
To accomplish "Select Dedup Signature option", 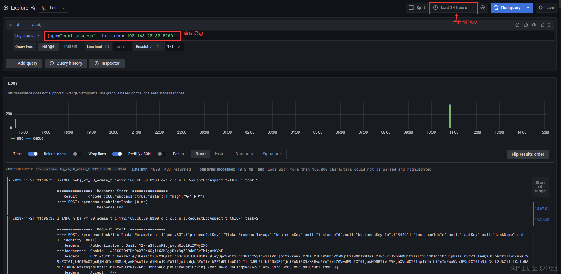I will (271, 154).
